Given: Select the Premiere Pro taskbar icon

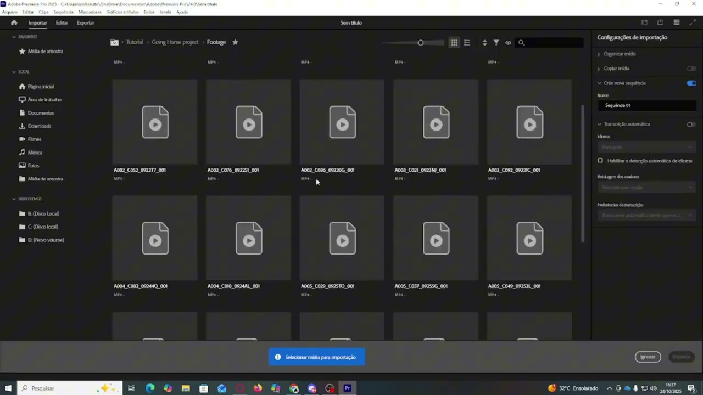Looking at the screenshot, I should (347, 388).
